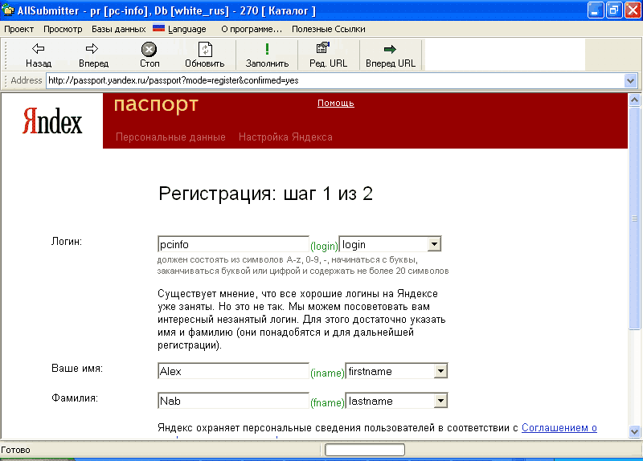Close the AllSubmitter window
The image size is (643, 461).
pos(633,10)
